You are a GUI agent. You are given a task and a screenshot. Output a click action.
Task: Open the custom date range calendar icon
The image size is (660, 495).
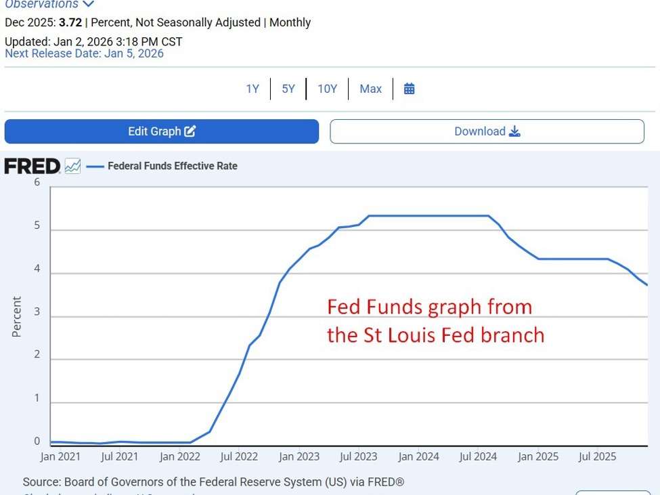tap(409, 89)
